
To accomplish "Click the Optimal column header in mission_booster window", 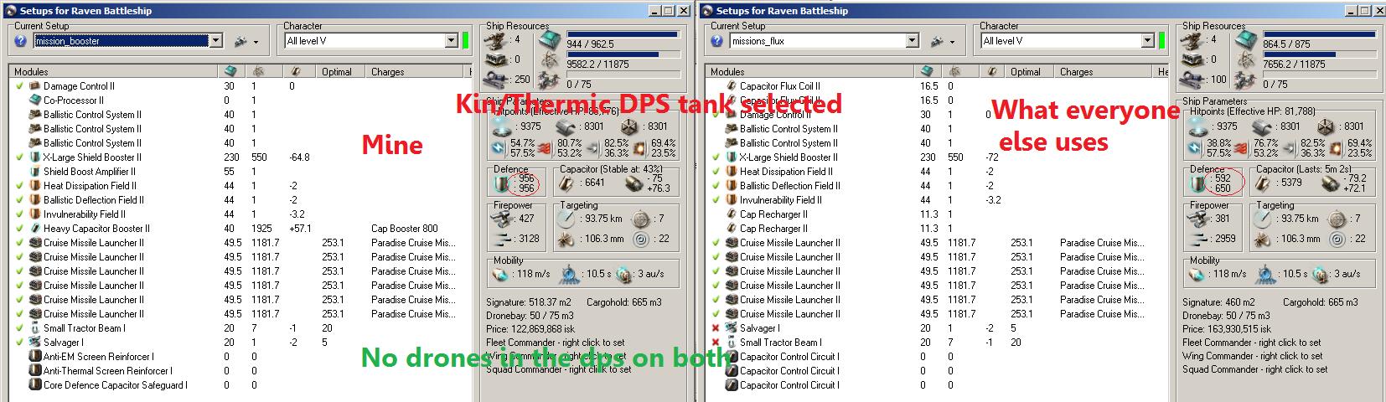I will (x=341, y=71).
